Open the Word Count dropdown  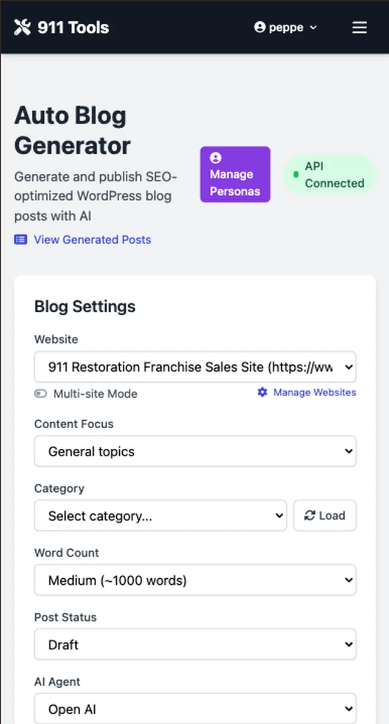195,580
